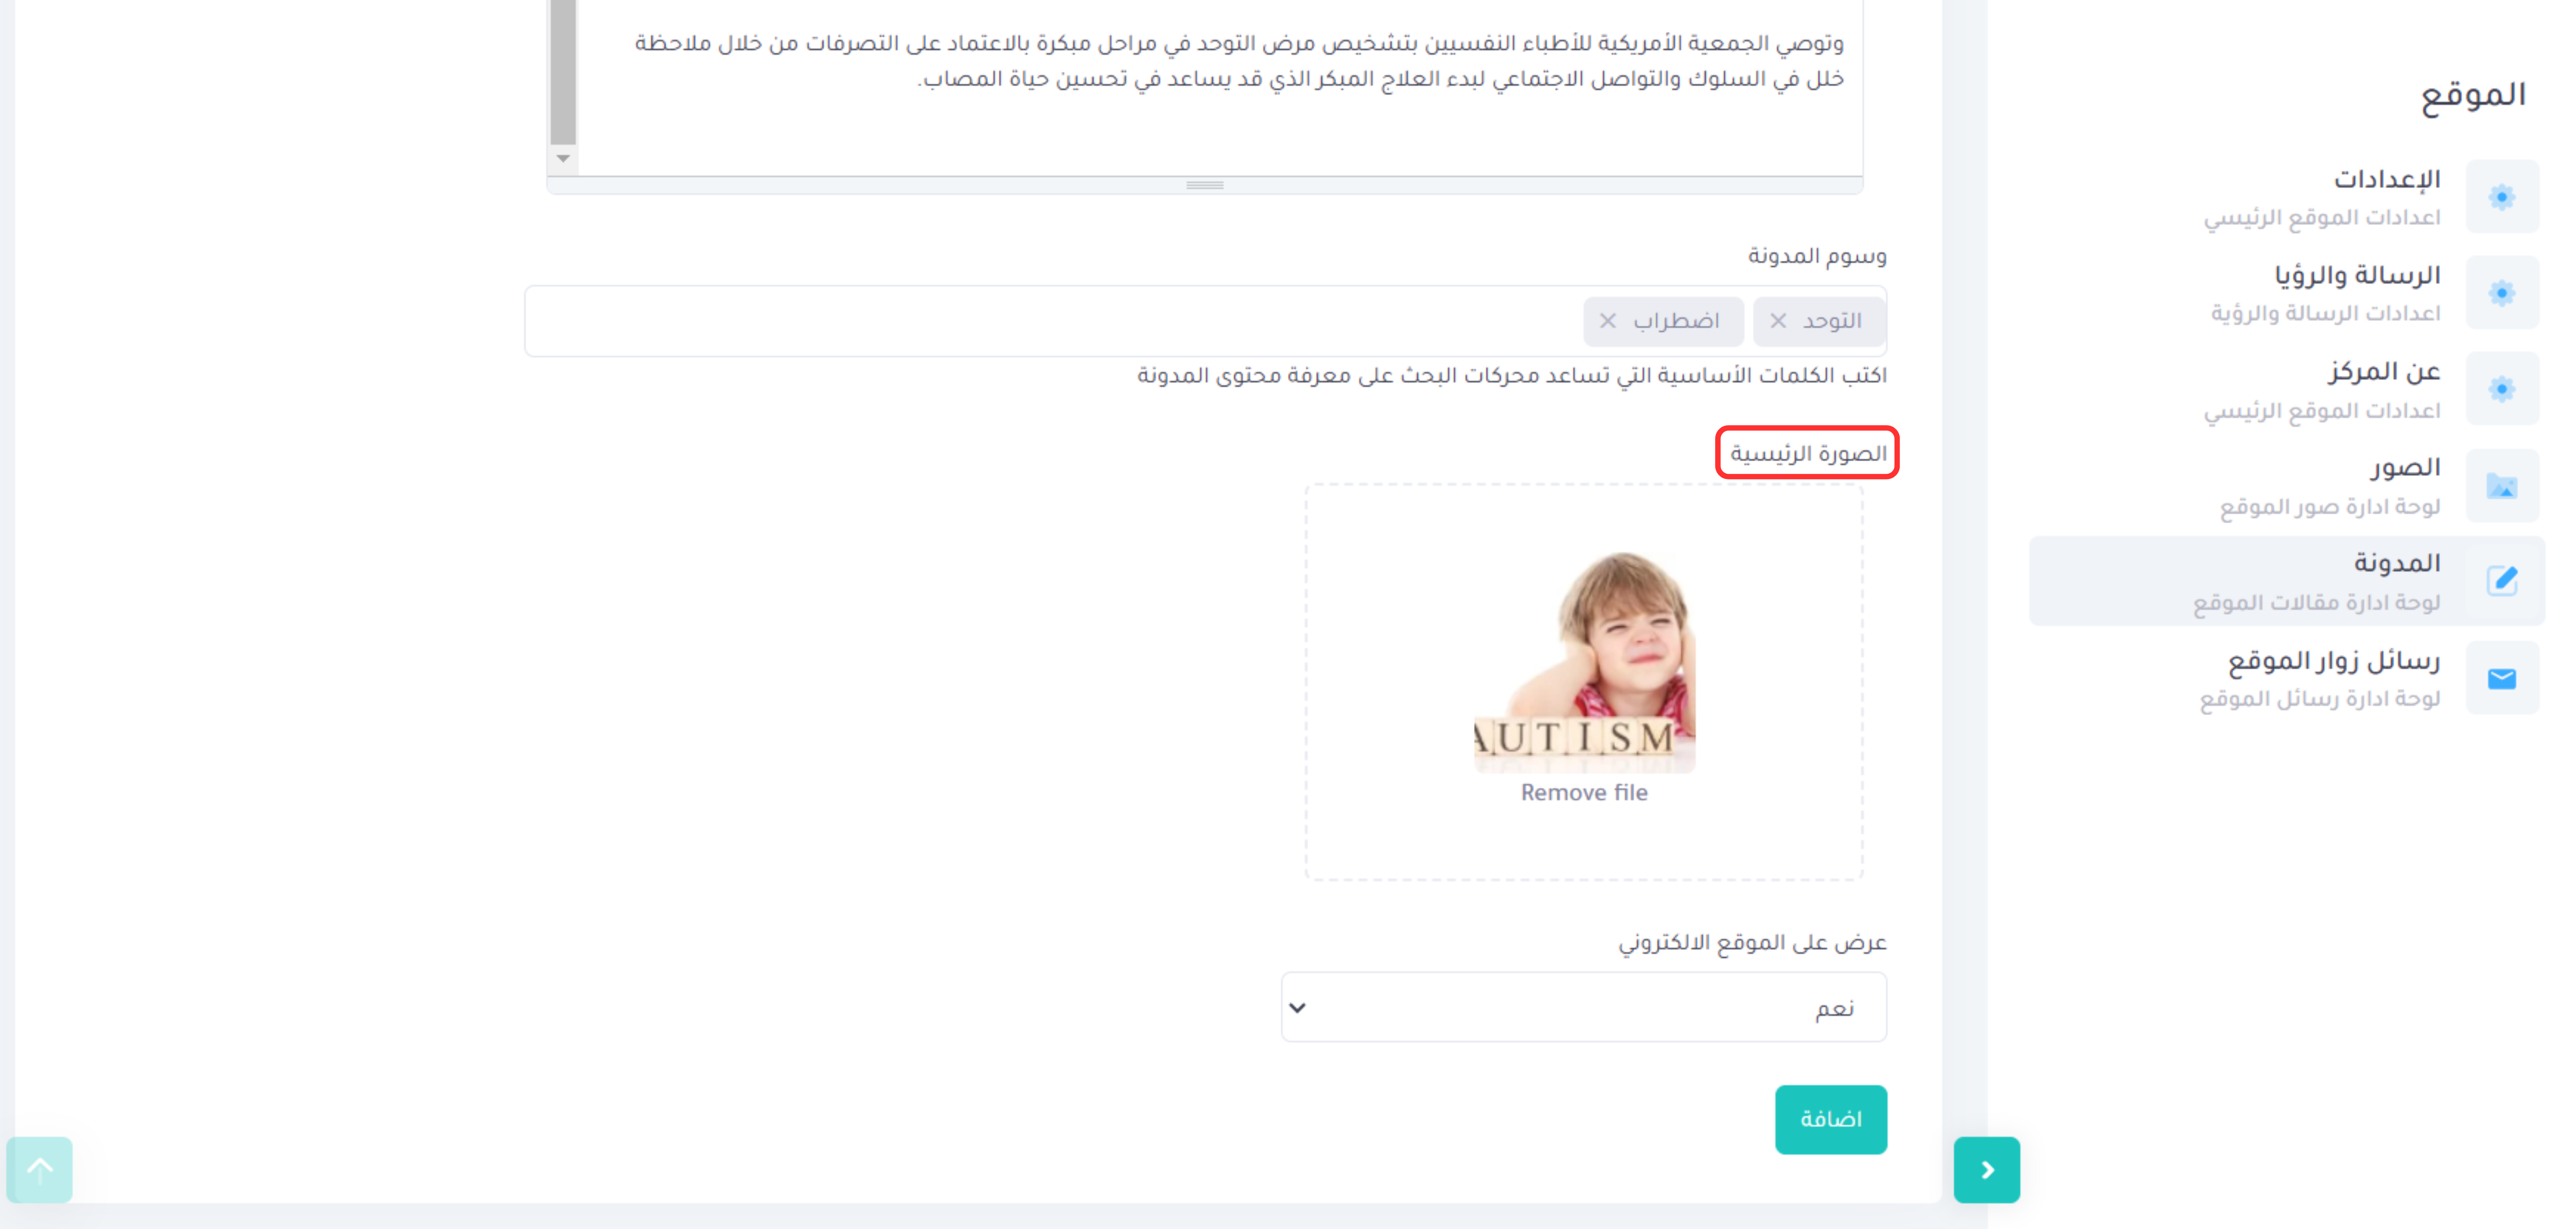
Task: Click the عرض على الموقع الالكتروني label
Action: pos(1752,942)
